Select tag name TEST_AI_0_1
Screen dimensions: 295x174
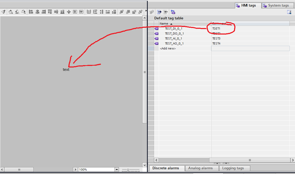tap(173, 38)
